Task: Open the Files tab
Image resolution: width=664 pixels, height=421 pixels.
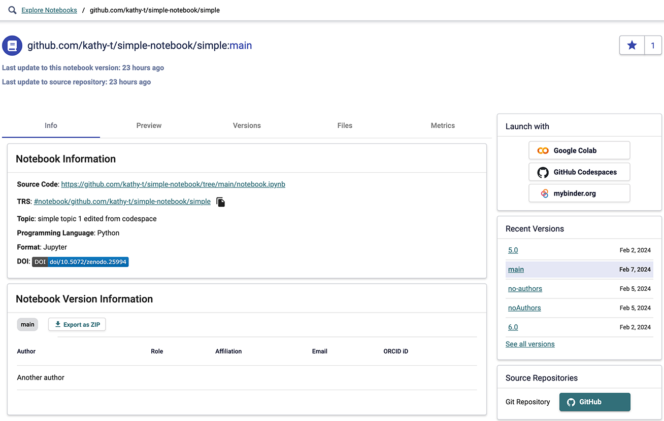Action: click(345, 126)
